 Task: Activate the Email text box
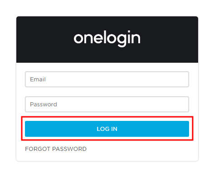pos(107,79)
